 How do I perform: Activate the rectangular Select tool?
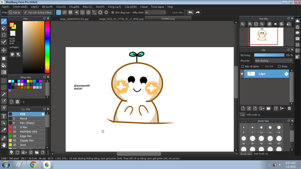[x=4, y=81]
